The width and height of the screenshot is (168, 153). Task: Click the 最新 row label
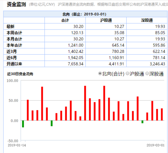coord(10,26)
